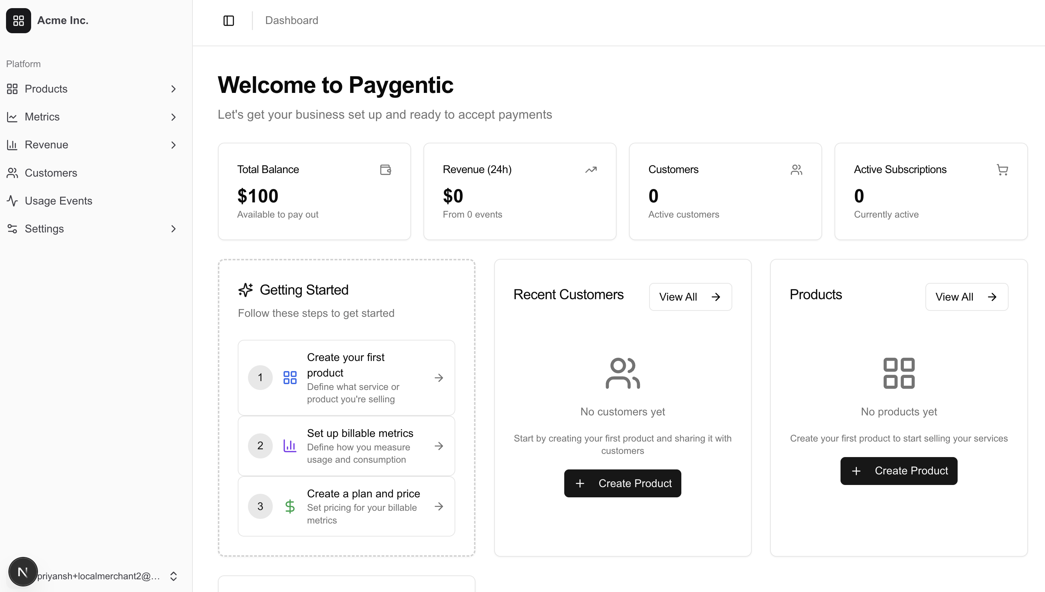The width and height of the screenshot is (1045, 592).
Task: Click View All in Recent Customers
Action: tap(691, 297)
